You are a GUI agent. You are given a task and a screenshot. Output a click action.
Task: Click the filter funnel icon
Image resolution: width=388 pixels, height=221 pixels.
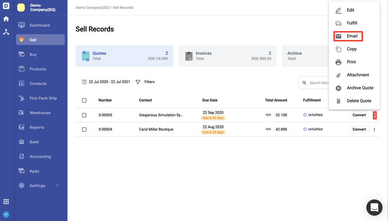coord(138,82)
